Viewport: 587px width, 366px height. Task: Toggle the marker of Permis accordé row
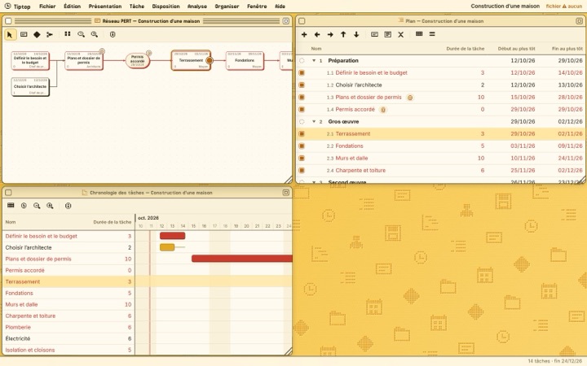302,110
